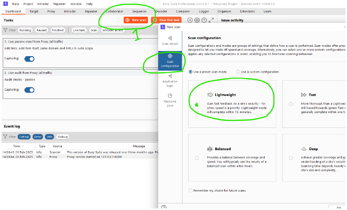Click the Deep mode icon

304,149
